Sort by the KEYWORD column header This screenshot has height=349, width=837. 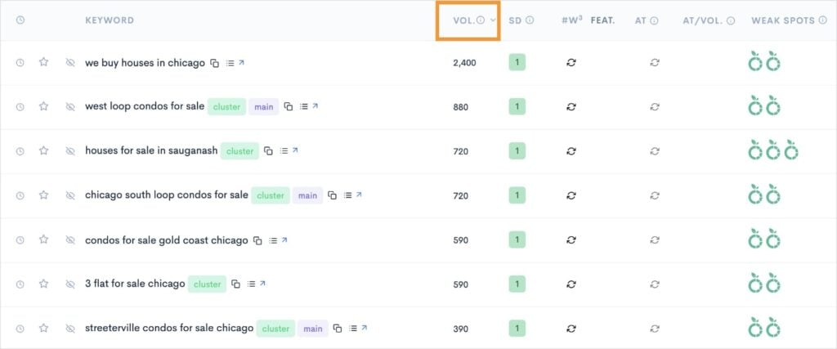tap(110, 20)
